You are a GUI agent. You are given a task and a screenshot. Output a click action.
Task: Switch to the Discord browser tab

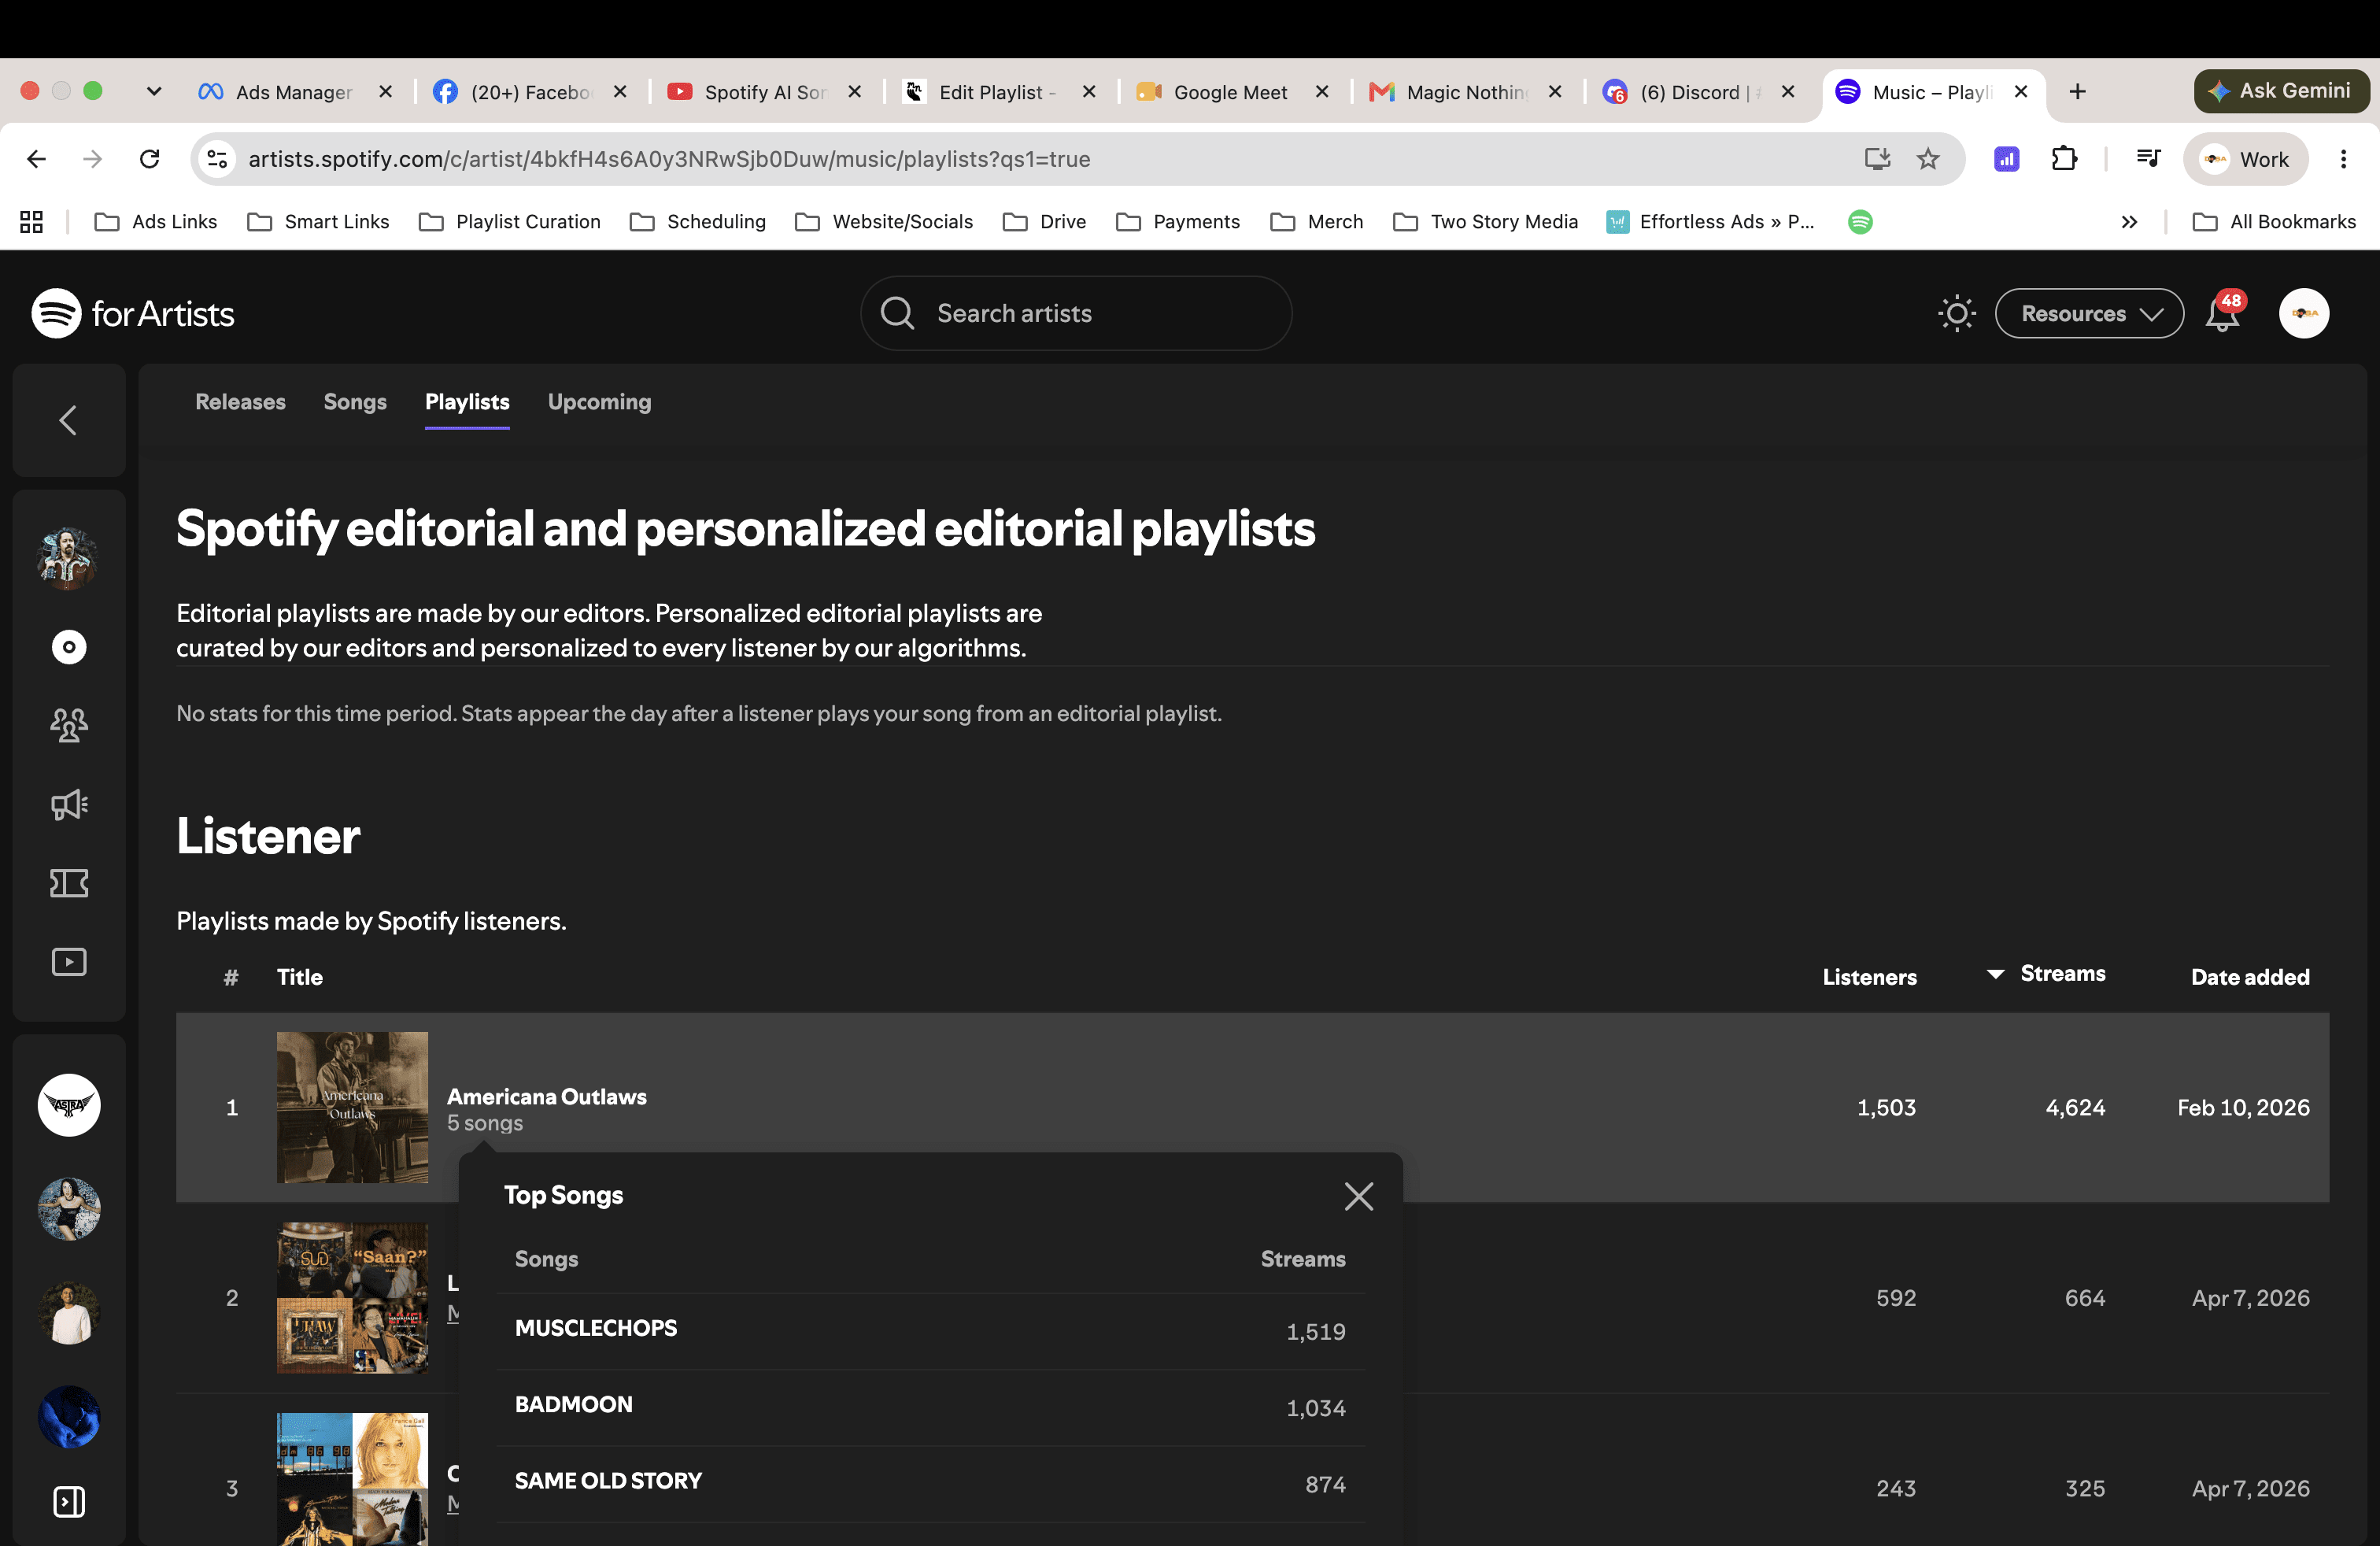(1698, 92)
